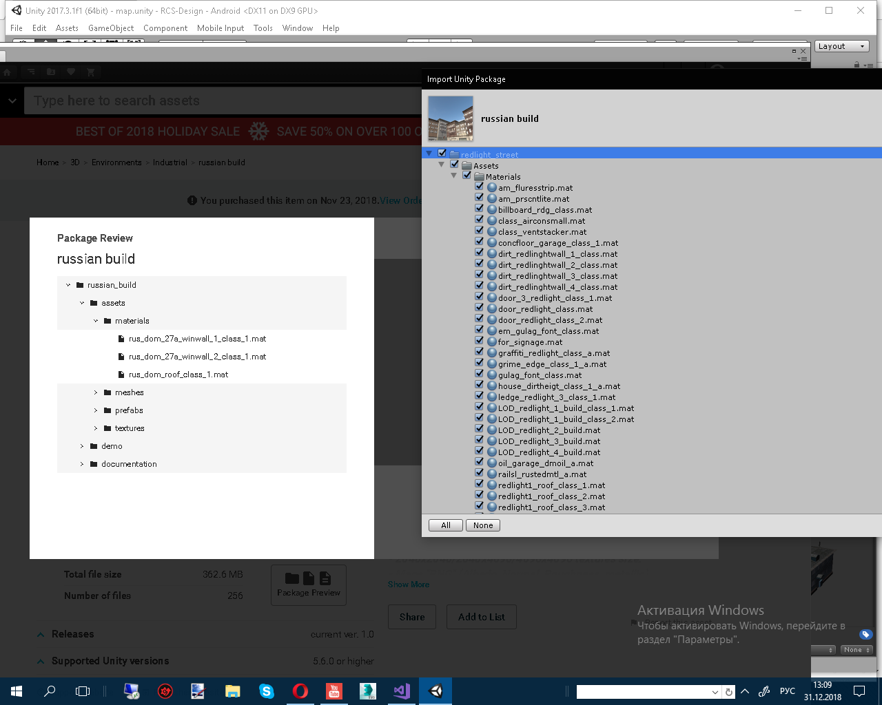
Task: Open 3ds Max icon on taskbar
Action: tap(368, 691)
